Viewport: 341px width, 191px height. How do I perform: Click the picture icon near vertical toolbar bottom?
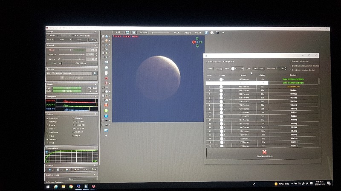pyautogui.click(x=106, y=130)
